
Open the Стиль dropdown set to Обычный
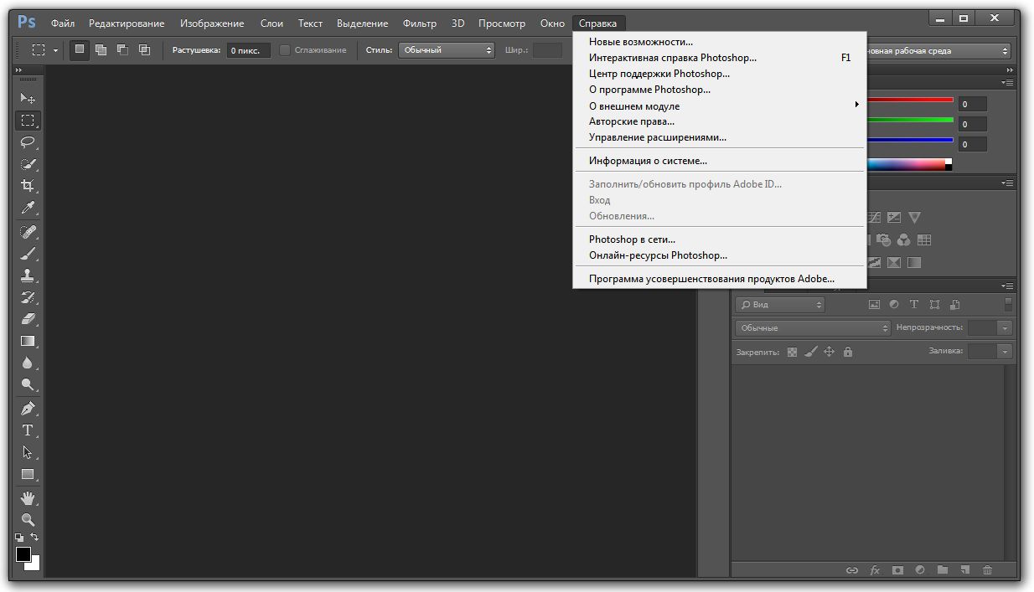[447, 50]
